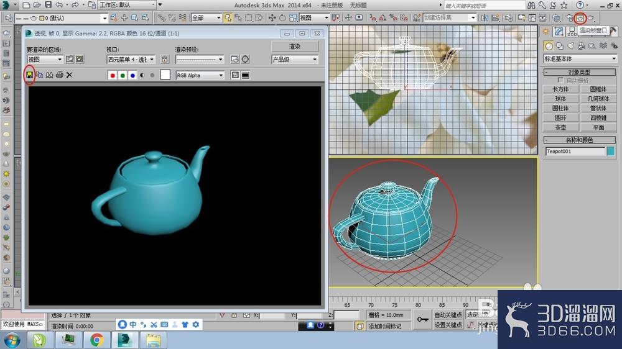
Task: Click the 平面 button
Action: coord(598,127)
